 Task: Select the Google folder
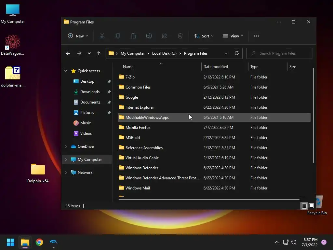click(214, 97)
